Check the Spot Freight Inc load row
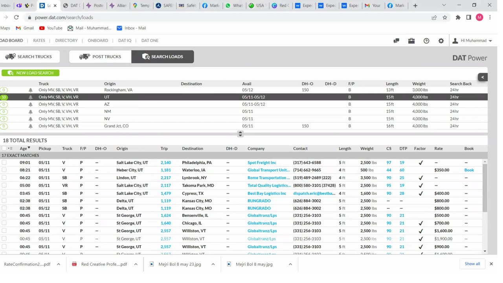The height and width of the screenshot is (283, 503). tap(4, 162)
